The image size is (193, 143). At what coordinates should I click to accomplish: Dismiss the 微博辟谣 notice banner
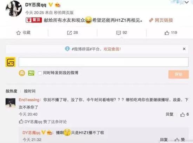click(184, 49)
